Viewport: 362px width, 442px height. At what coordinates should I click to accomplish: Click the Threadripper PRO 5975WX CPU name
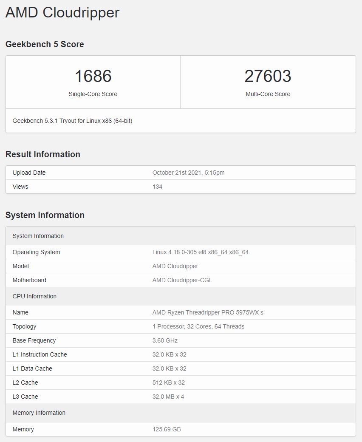point(207,312)
